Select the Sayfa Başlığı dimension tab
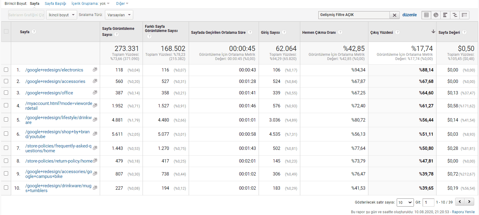479x215 pixels. point(55,4)
